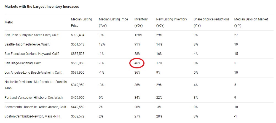Click the Sacramento–Roseville–Arden-Arcade metro cell

click(x=36, y=107)
